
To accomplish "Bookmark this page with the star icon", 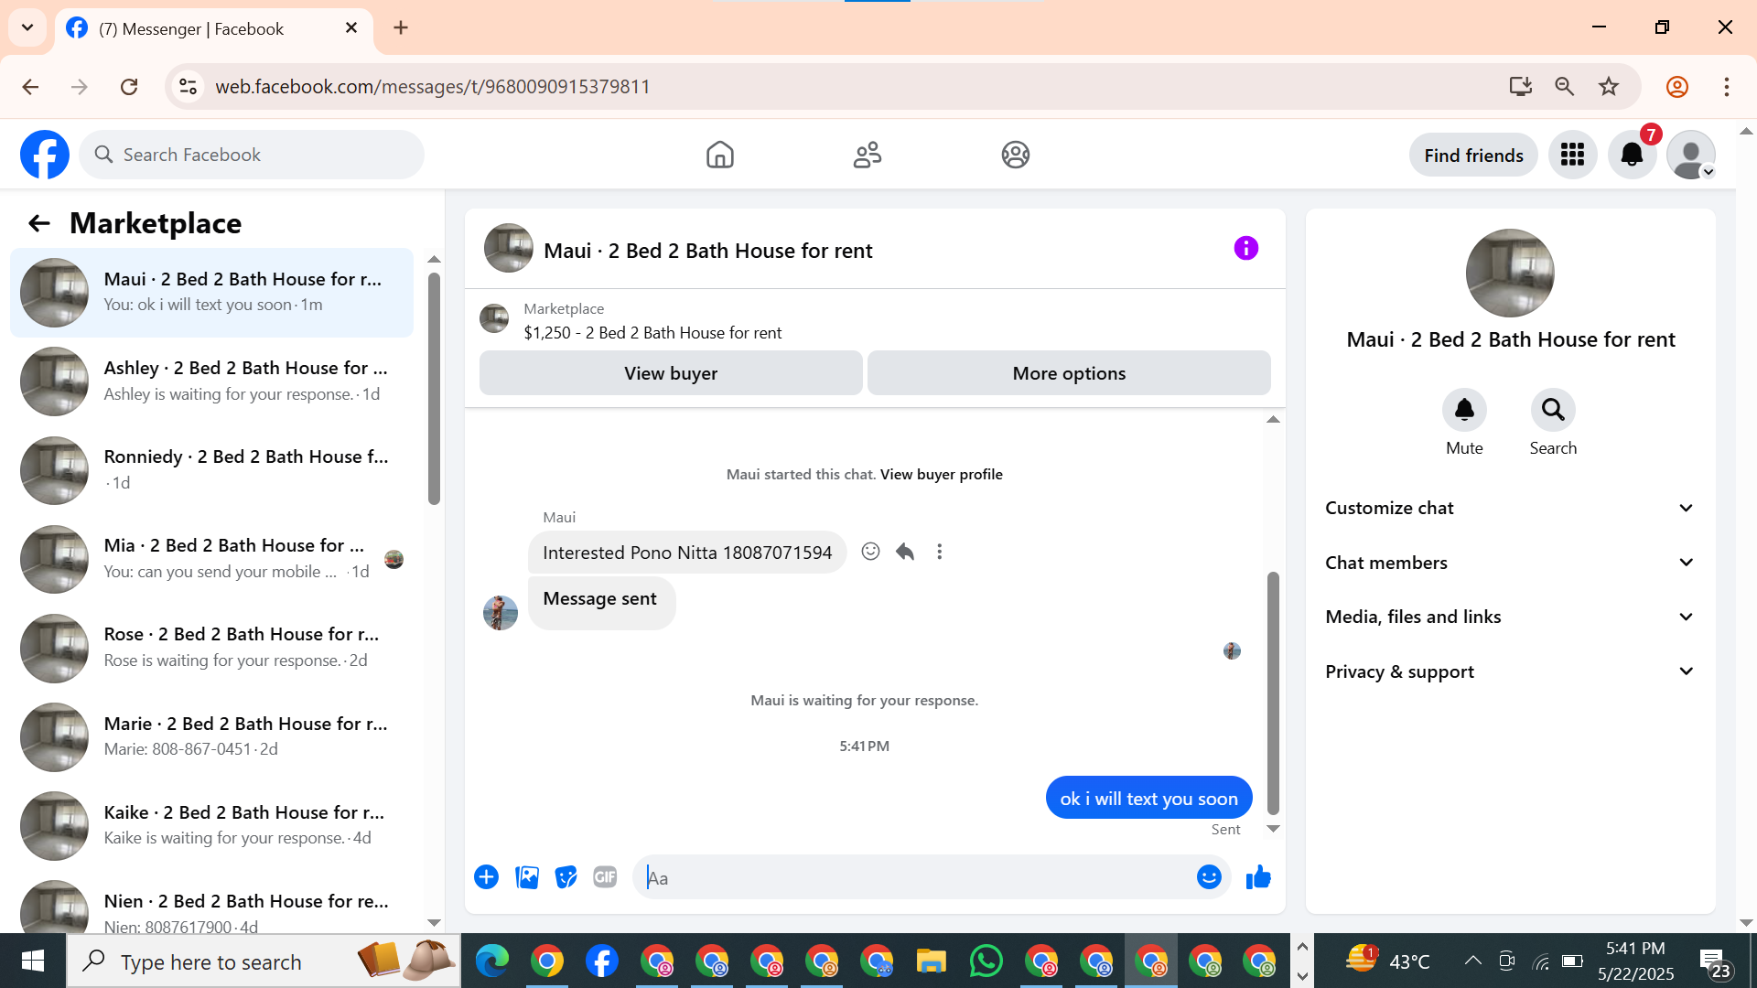I will [x=1609, y=87].
